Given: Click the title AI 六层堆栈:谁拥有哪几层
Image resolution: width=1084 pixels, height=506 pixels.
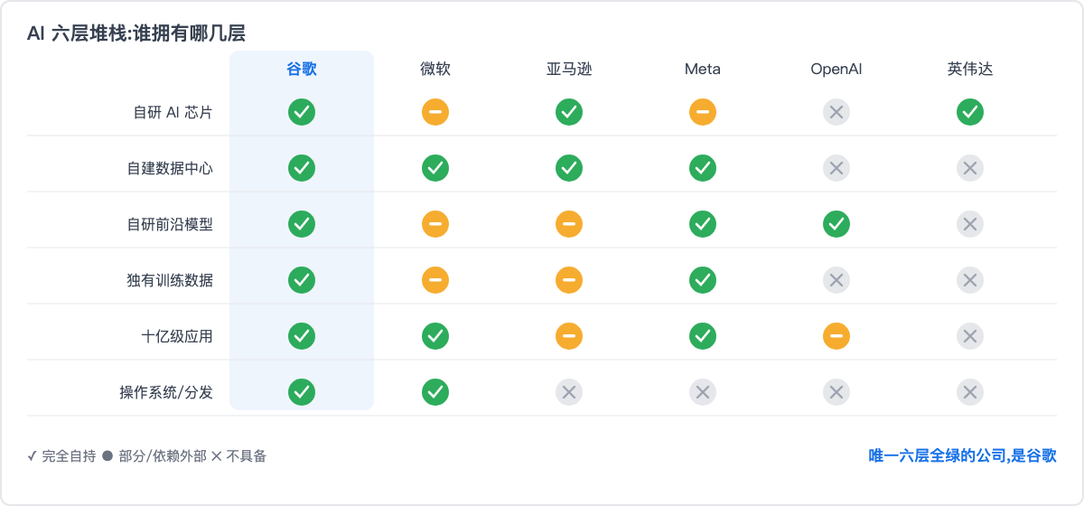Looking at the screenshot, I should pyautogui.click(x=136, y=33).
